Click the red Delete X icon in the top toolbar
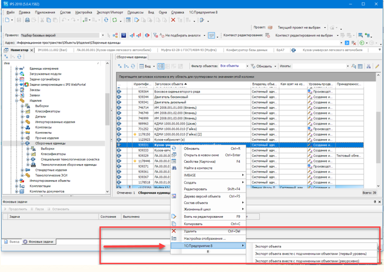The width and height of the screenshot is (384, 272). point(173,20)
